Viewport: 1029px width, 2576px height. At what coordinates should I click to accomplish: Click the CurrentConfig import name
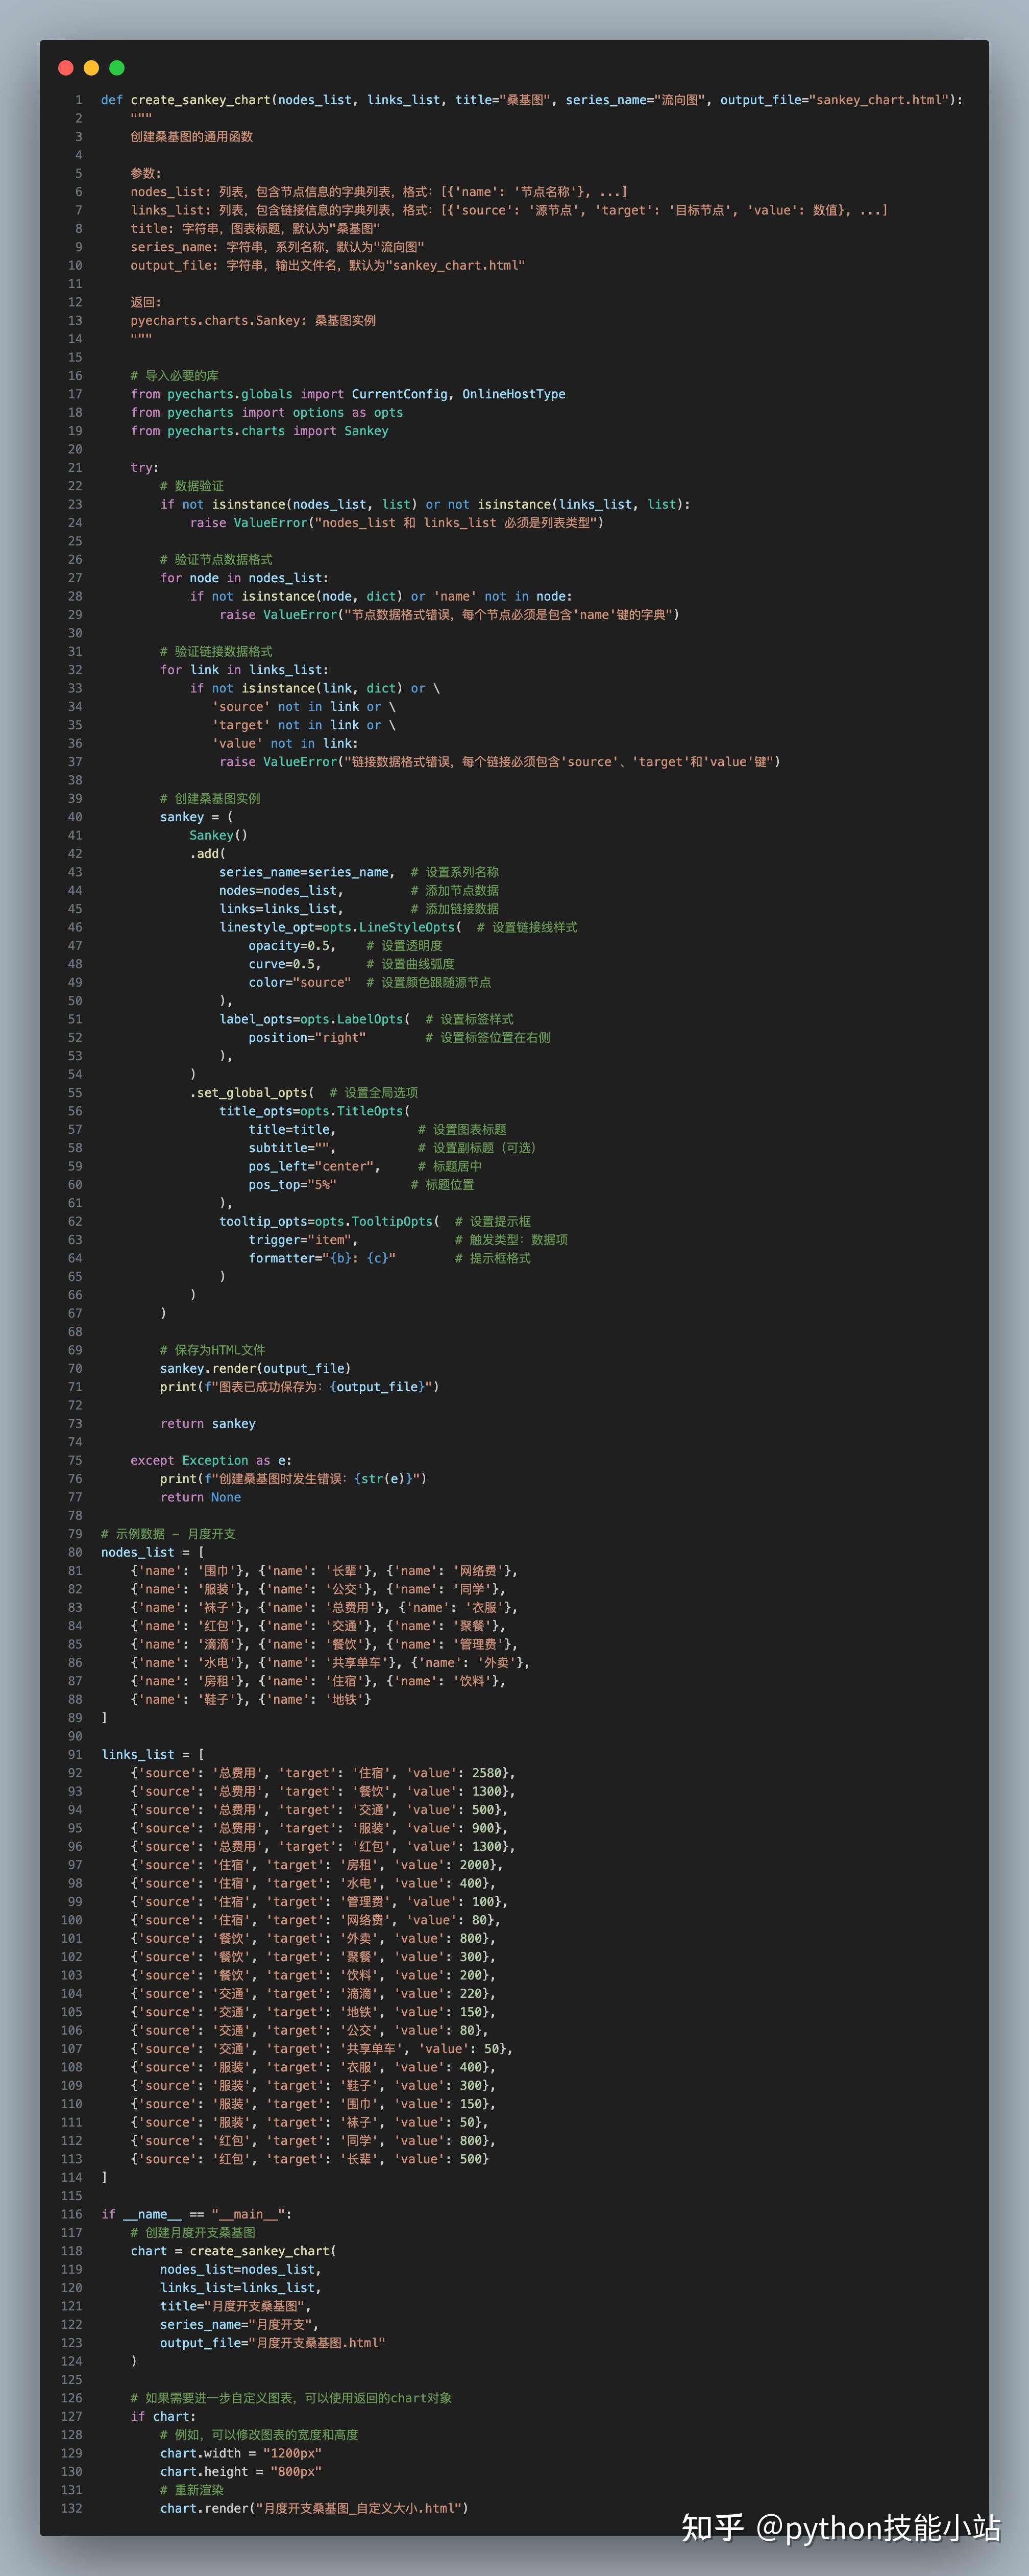(x=399, y=394)
